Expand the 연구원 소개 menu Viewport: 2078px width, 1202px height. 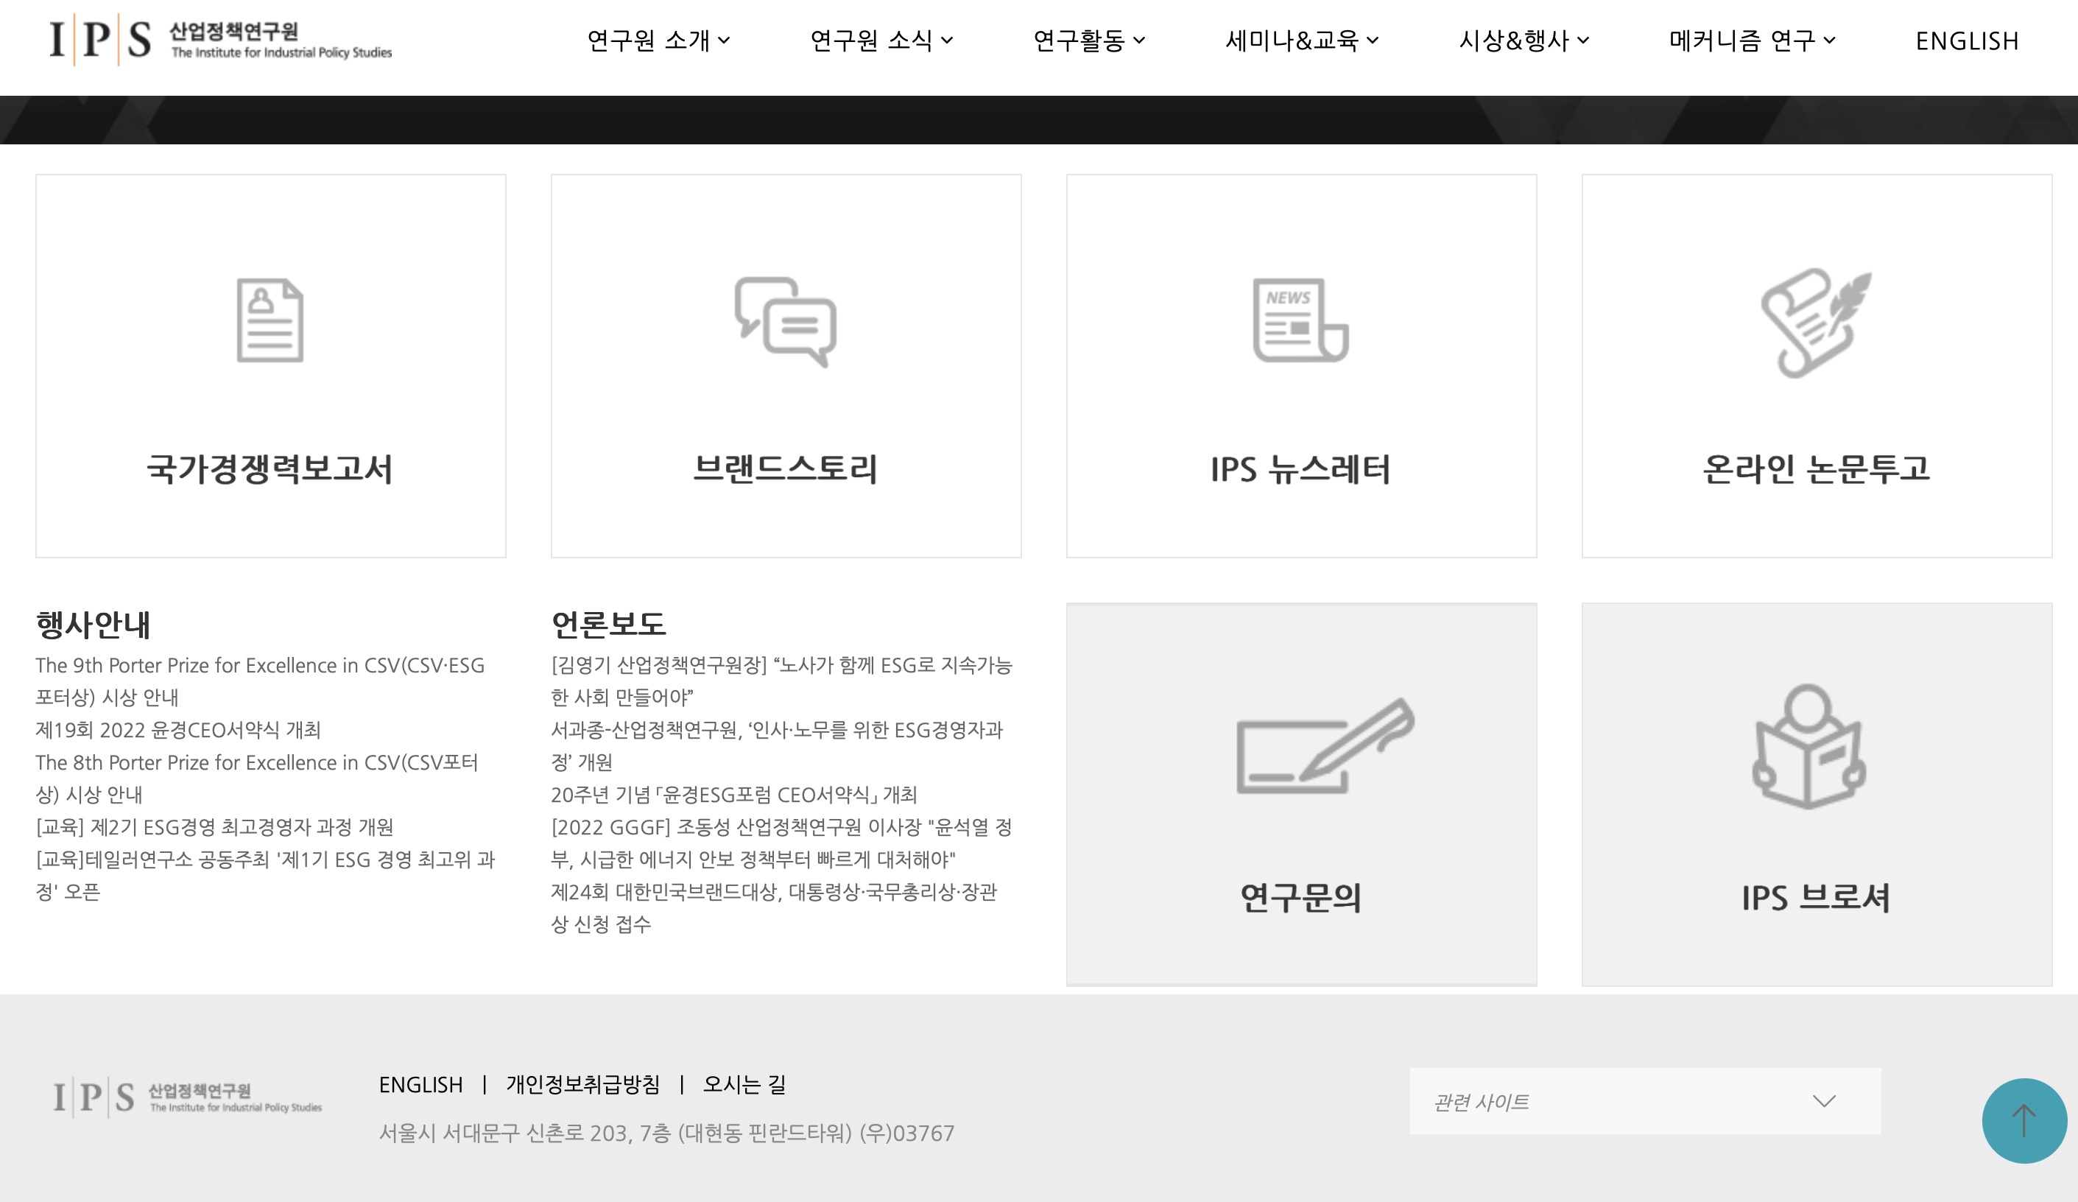coord(658,40)
